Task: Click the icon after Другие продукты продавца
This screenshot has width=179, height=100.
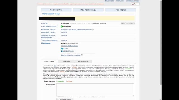Action: (82, 55)
